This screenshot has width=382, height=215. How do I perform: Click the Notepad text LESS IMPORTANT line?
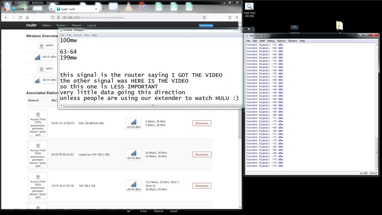tap(109, 87)
